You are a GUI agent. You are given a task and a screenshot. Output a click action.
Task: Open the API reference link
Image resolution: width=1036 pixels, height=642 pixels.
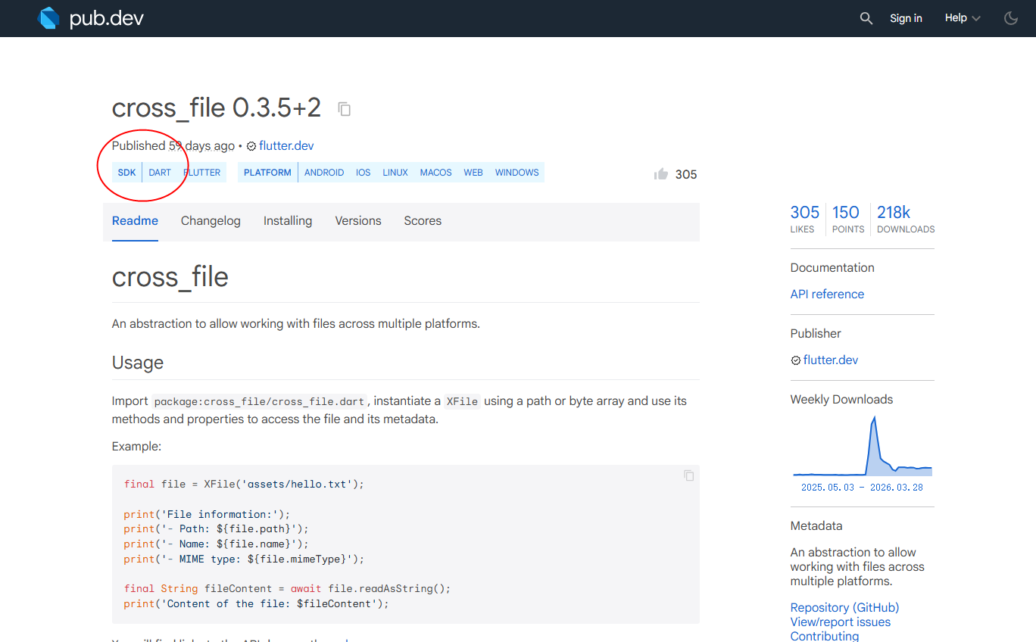point(827,295)
